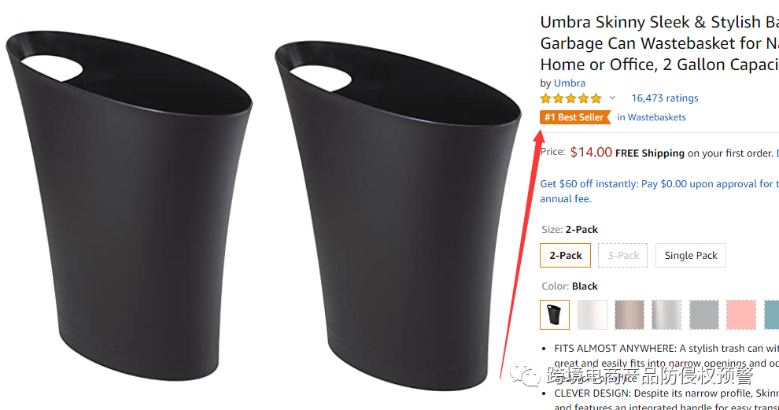The height and width of the screenshot is (410, 779).
Task: Expand the star rating breakdown chevron
Action: (x=612, y=98)
